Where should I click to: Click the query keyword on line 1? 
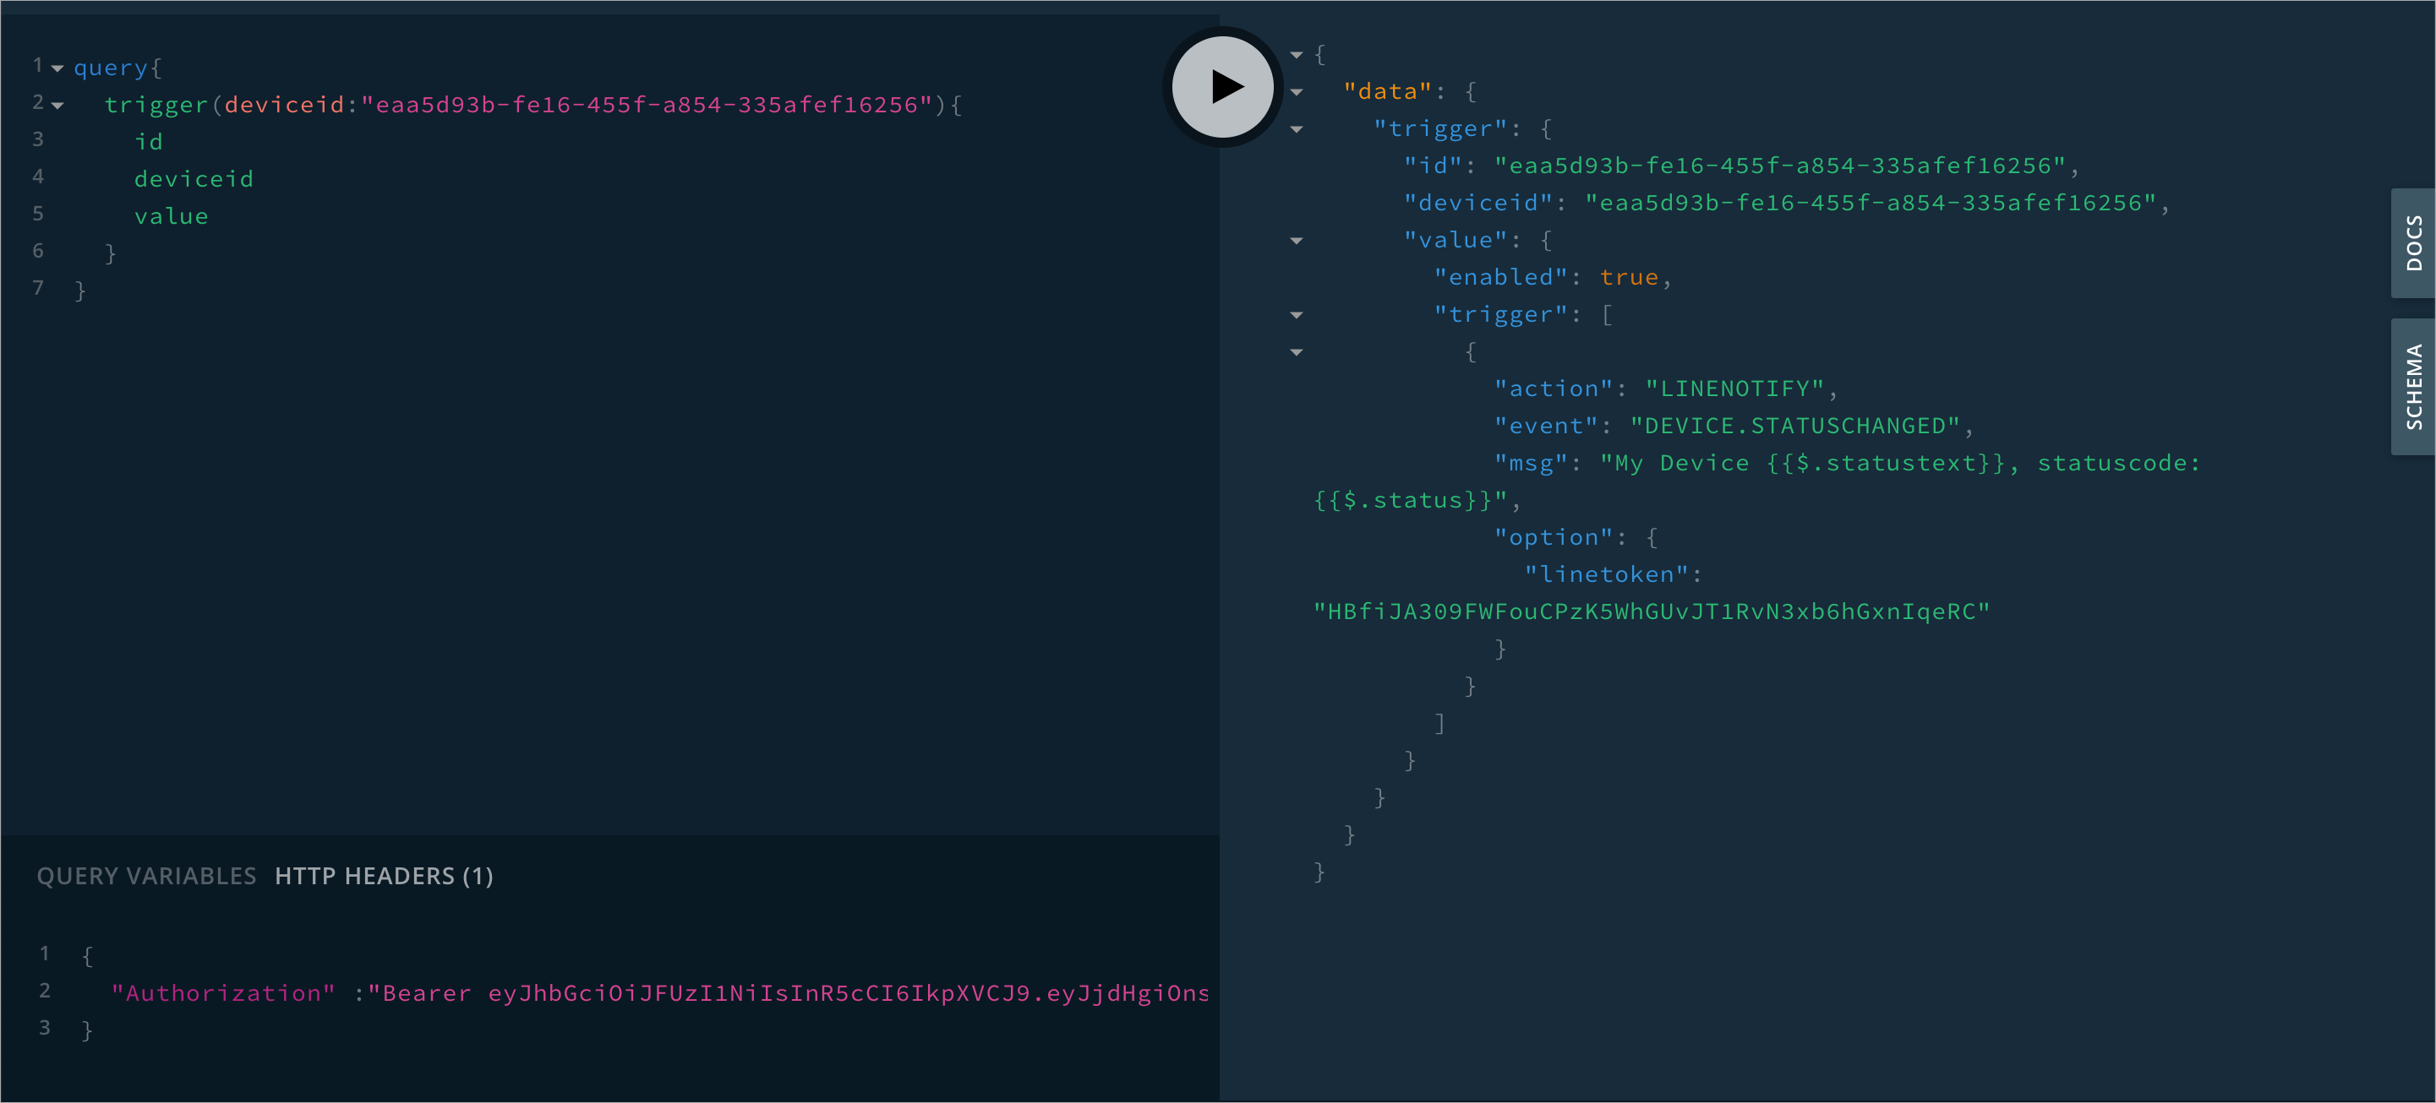(x=111, y=68)
